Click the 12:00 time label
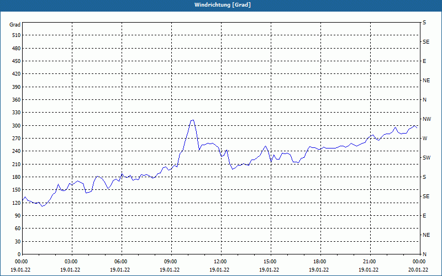 [x=220, y=262]
